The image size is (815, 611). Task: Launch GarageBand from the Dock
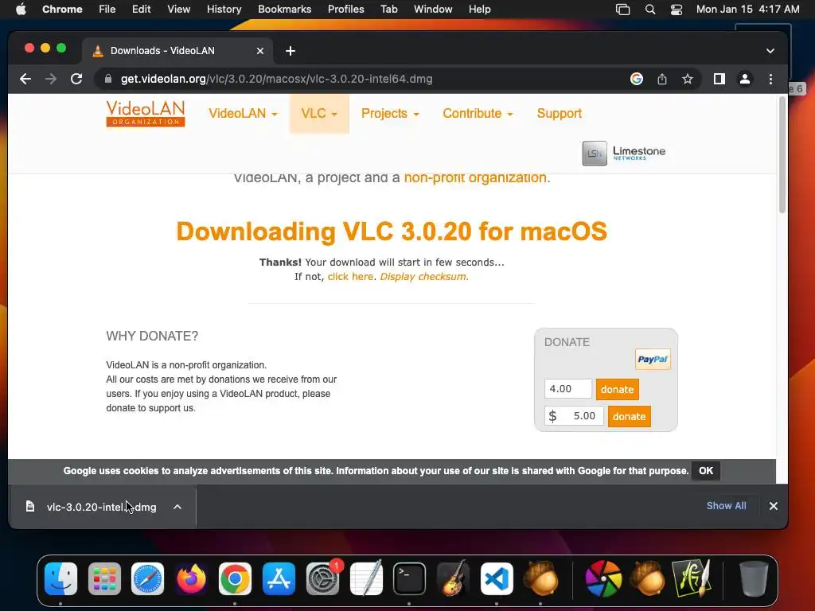pyautogui.click(x=453, y=578)
